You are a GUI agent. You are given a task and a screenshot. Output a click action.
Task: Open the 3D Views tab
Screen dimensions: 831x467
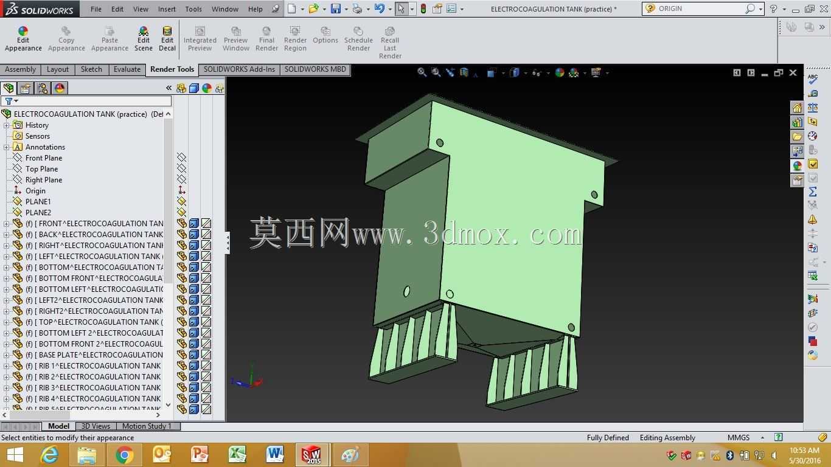(96, 426)
